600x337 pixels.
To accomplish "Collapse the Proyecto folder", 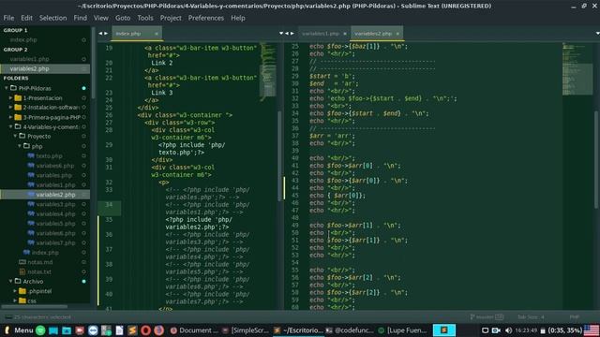I will (x=15, y=136).
